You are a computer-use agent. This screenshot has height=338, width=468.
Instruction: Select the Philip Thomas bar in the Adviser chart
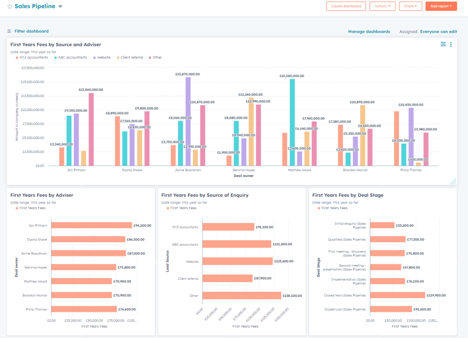click(x=84, y=309)
